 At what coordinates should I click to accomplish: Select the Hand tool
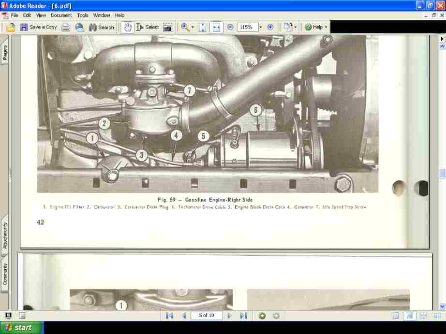point(127,27)
